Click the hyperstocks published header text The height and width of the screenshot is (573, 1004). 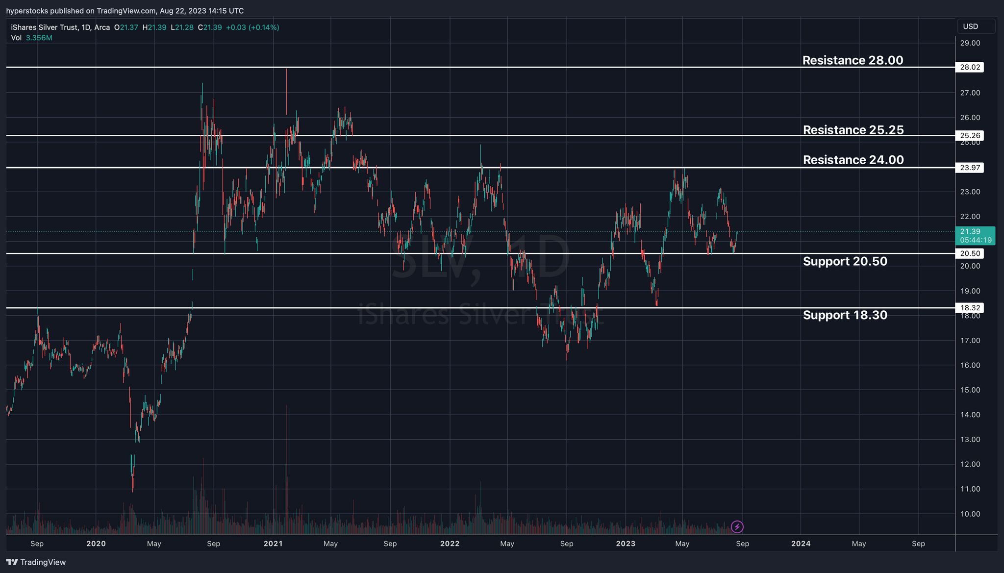pyautogui.click(x=125, y=11)
